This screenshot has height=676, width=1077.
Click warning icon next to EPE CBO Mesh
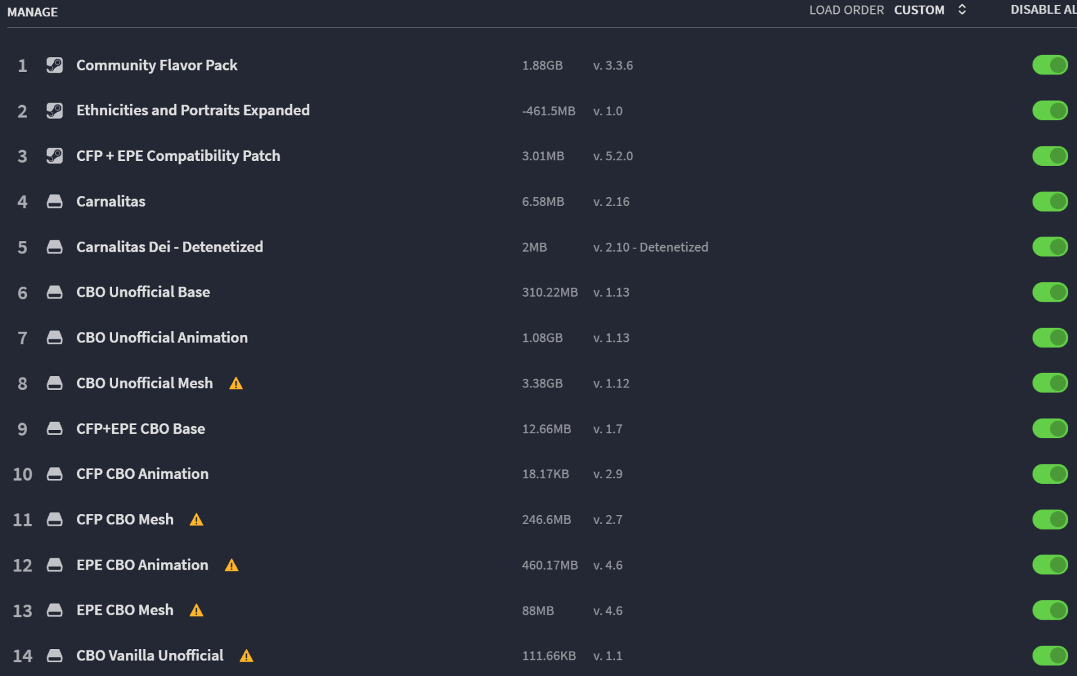[197, 610]
